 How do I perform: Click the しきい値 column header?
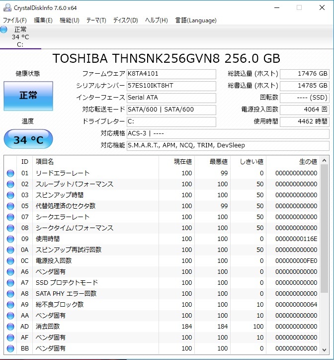[x=249, y=162]
